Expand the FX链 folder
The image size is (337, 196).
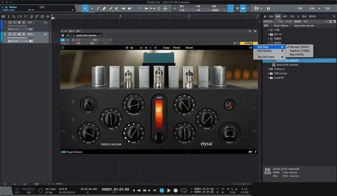pyautogui.click(x=268, y=30)
